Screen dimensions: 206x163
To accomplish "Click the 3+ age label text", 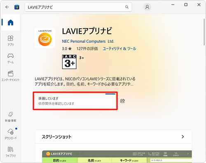I will click(x=82, y=58).
